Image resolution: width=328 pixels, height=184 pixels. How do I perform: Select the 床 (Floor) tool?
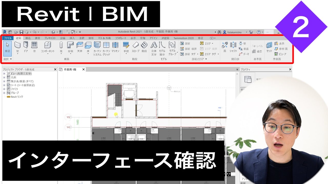click(x=88, y=48)
